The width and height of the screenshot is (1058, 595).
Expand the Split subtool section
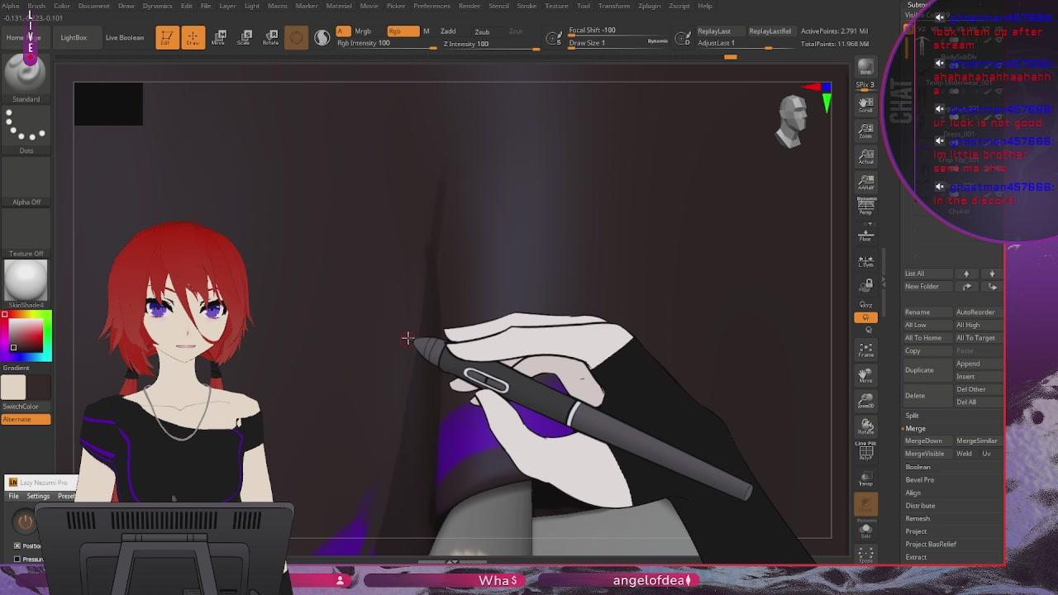click(x=912, y=416)
